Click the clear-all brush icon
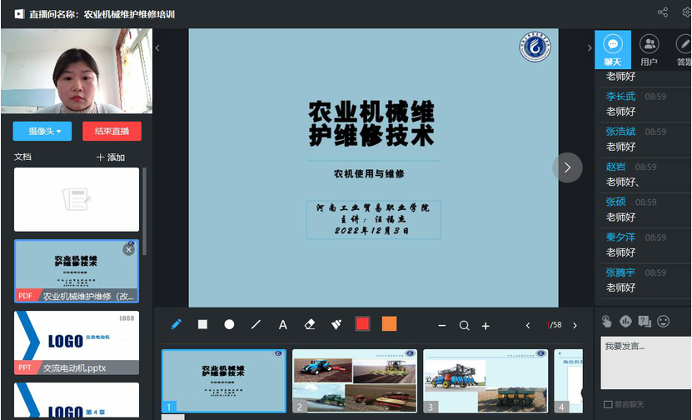 click(x=336, y=324)
